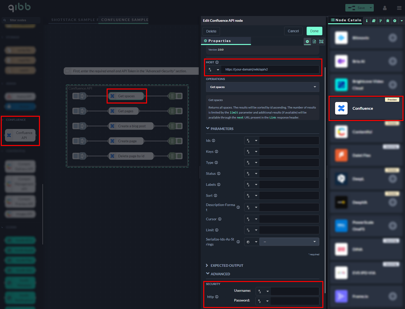This screenshot has width=405, height=309.
Task: Click the Done button
Action: [x=314, y=31]
